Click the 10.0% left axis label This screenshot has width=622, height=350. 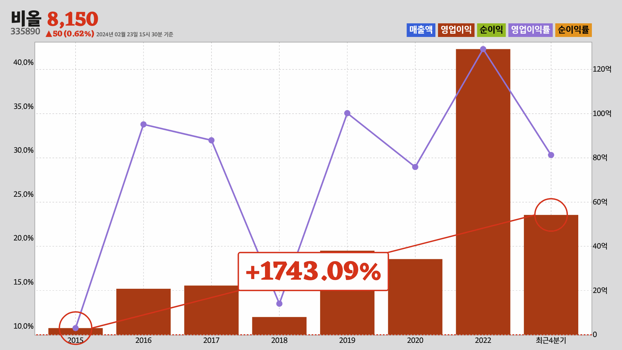tap(23, 326)
